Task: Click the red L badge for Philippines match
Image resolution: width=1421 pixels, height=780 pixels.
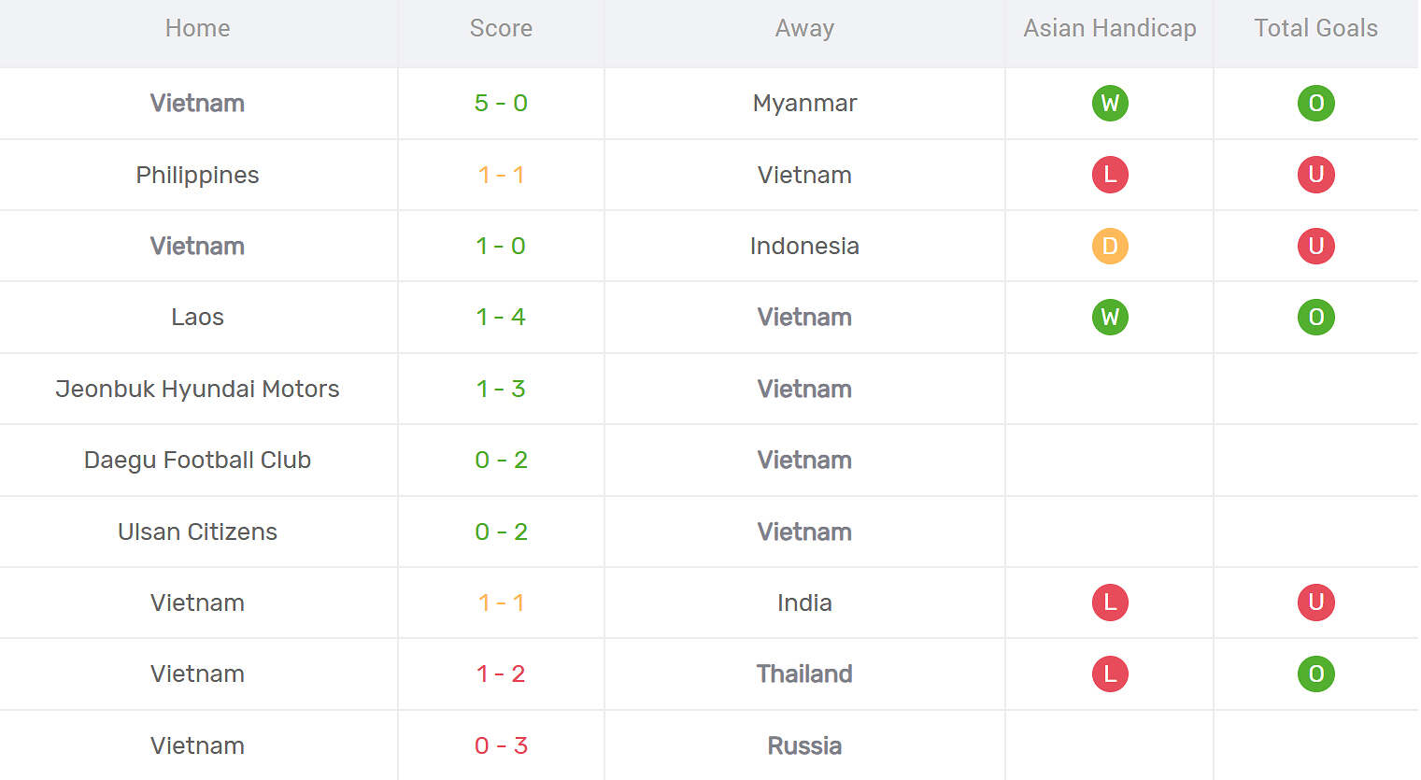Action: (1110, 175)
